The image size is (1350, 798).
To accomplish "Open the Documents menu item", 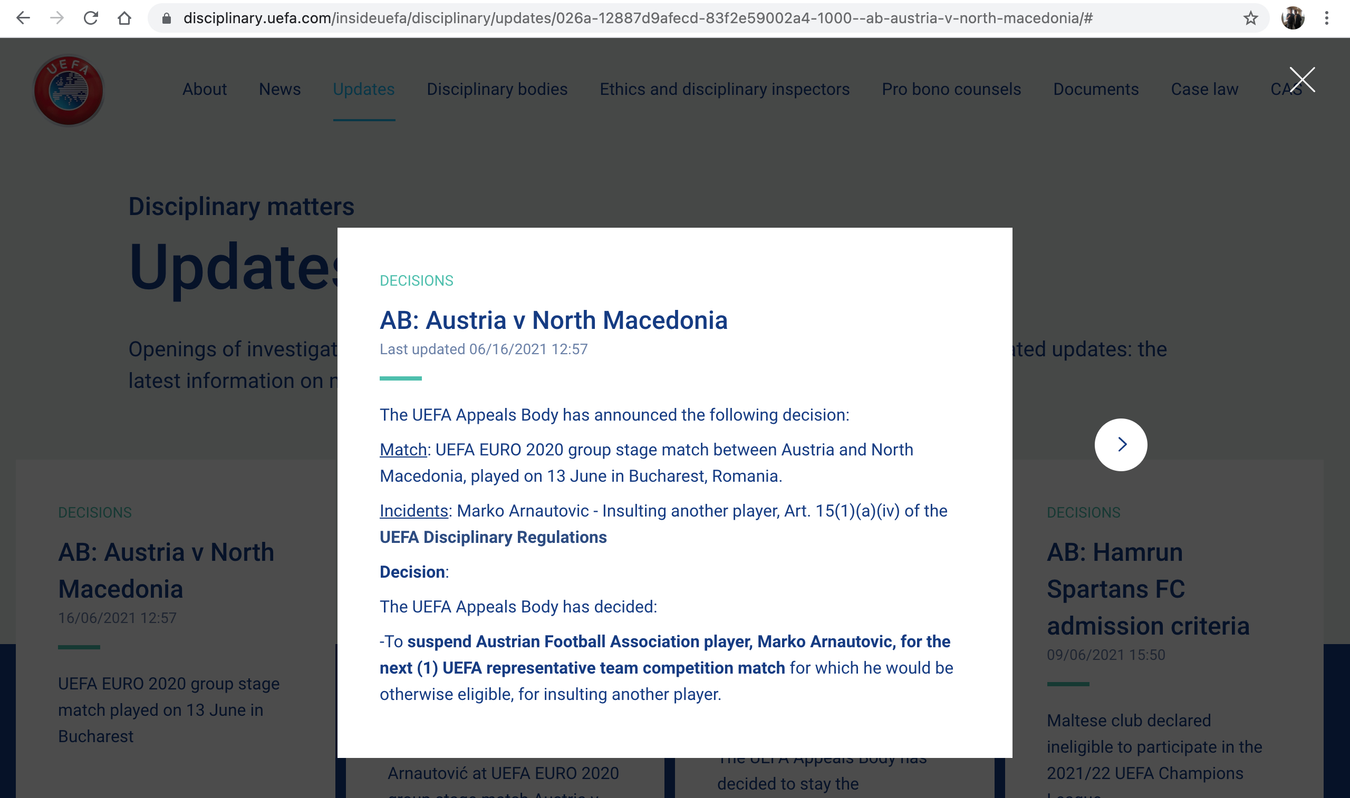I will click(1096, 89).
